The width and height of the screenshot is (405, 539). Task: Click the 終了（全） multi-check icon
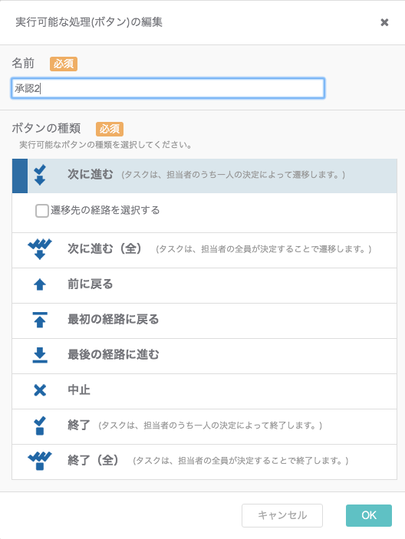click(x=40, y=461)
